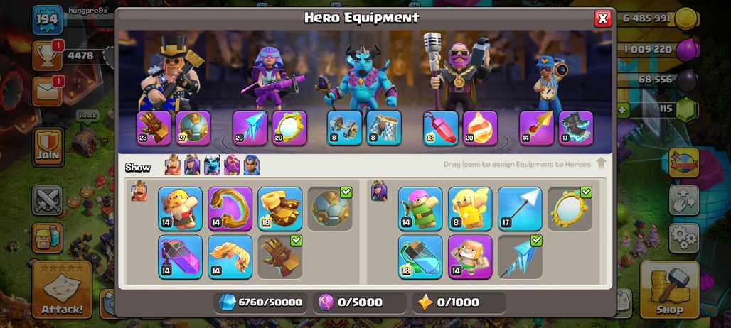The height and width of the screenshot is (328, 731).
Task: Open the Shop button
Action: click(x=669, y=290)
